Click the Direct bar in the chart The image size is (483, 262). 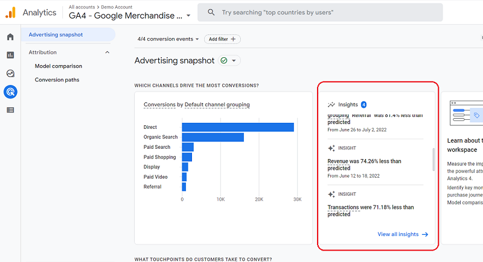pyautogui.click(x=238, y=127)
